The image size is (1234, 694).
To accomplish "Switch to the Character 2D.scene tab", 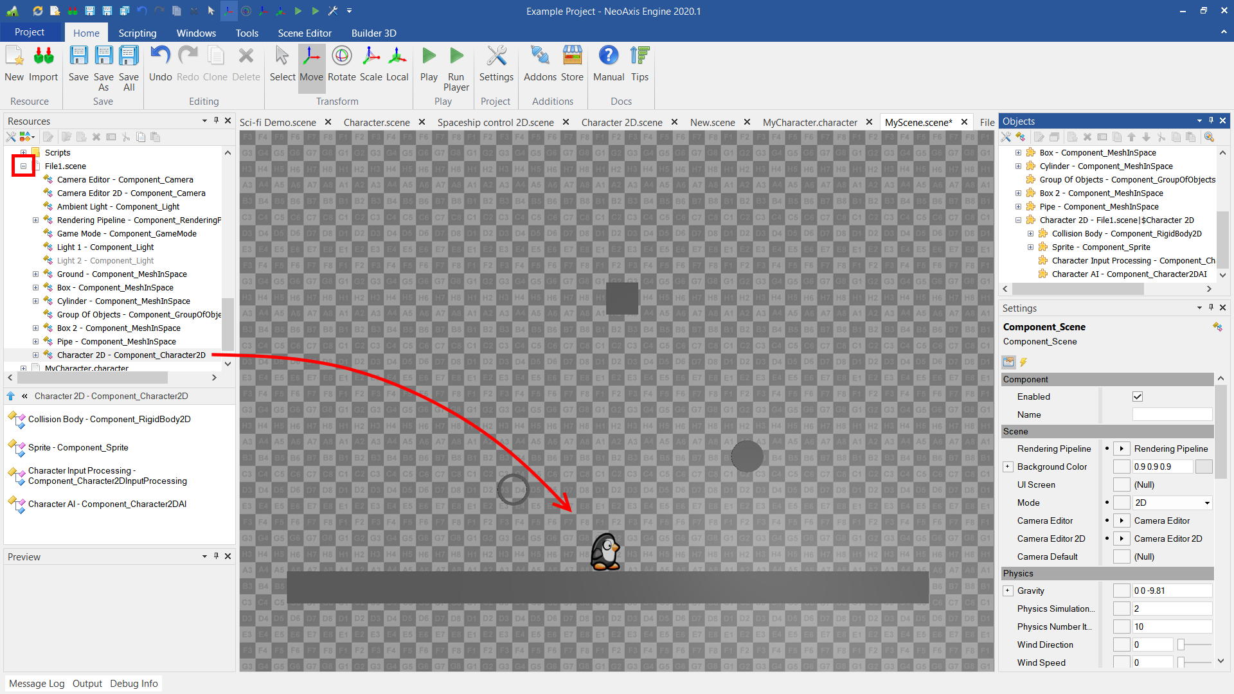I will tap(621, 122).
